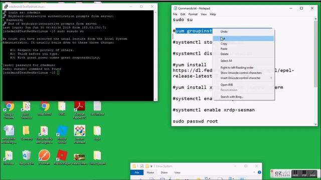
Task: Choose Search with Bing from context menu
Action: [244, 96]
